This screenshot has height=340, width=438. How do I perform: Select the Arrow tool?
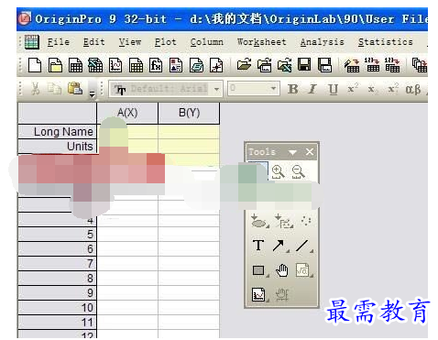[280, 246]
